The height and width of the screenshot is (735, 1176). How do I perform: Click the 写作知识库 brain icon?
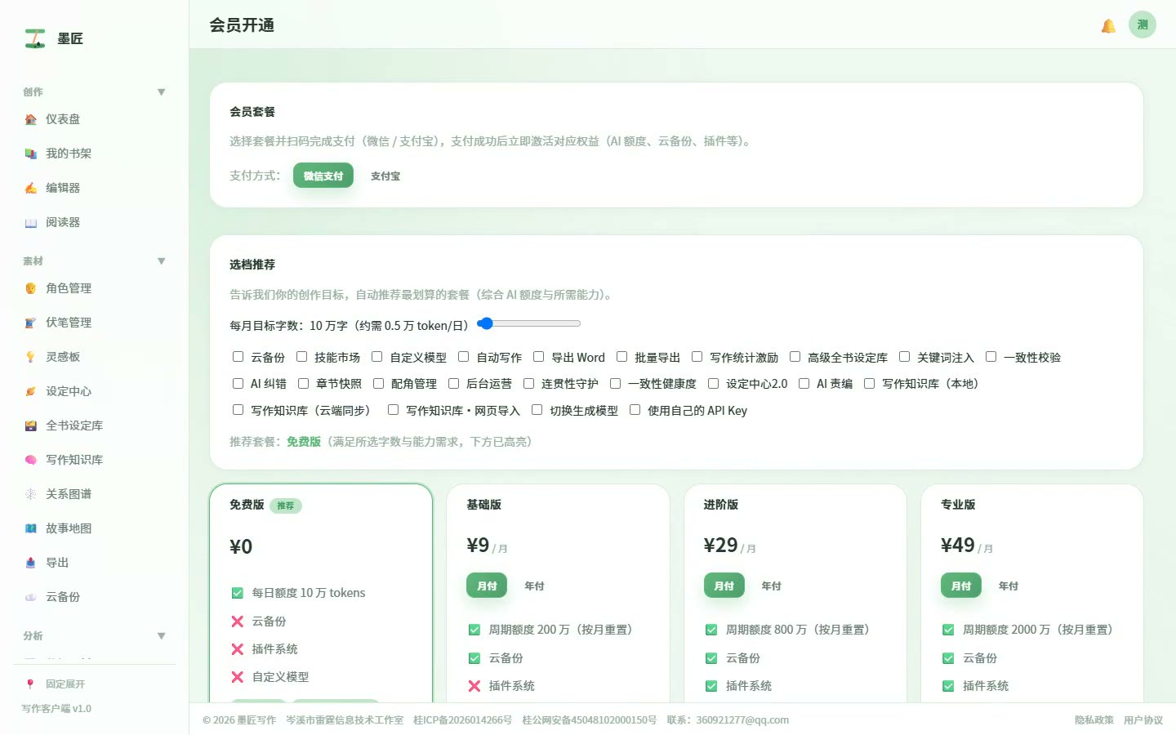[x=30, y=460]
